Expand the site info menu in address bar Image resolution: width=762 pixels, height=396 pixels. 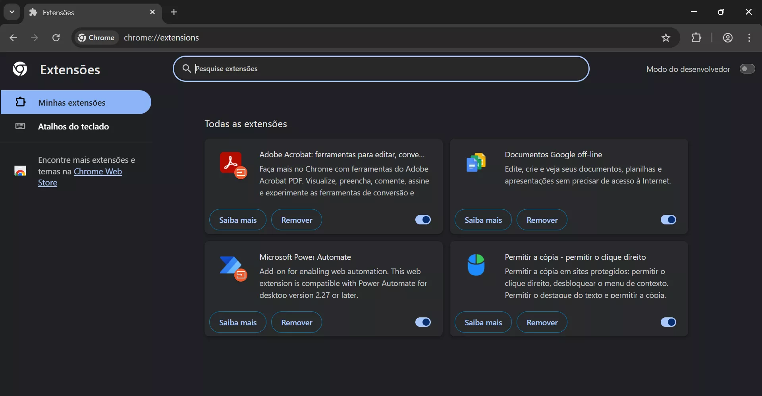[95, 37]
